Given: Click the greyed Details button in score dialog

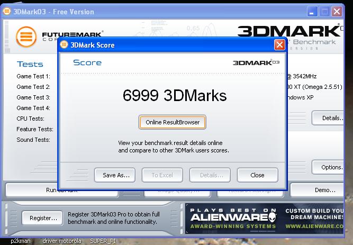Looking at the screenshot, I should 210,175.
